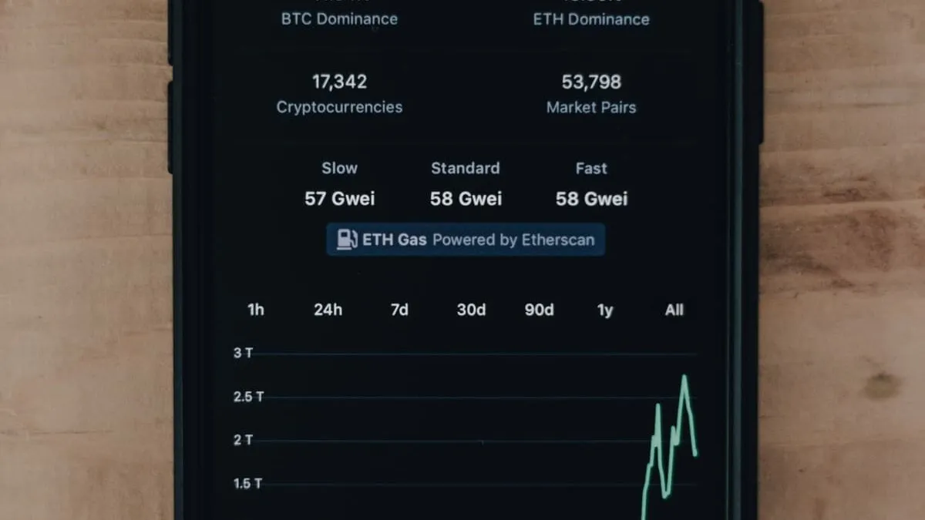View the 17,342 Cryptocurrencies stat

339,92
